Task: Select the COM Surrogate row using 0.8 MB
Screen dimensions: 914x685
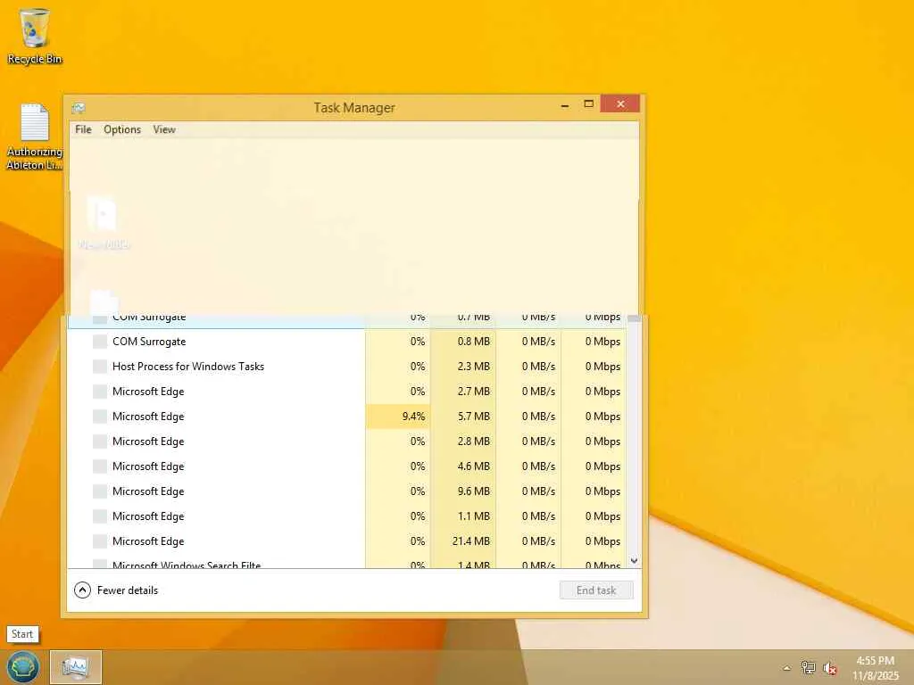Action: click(347, 342)
